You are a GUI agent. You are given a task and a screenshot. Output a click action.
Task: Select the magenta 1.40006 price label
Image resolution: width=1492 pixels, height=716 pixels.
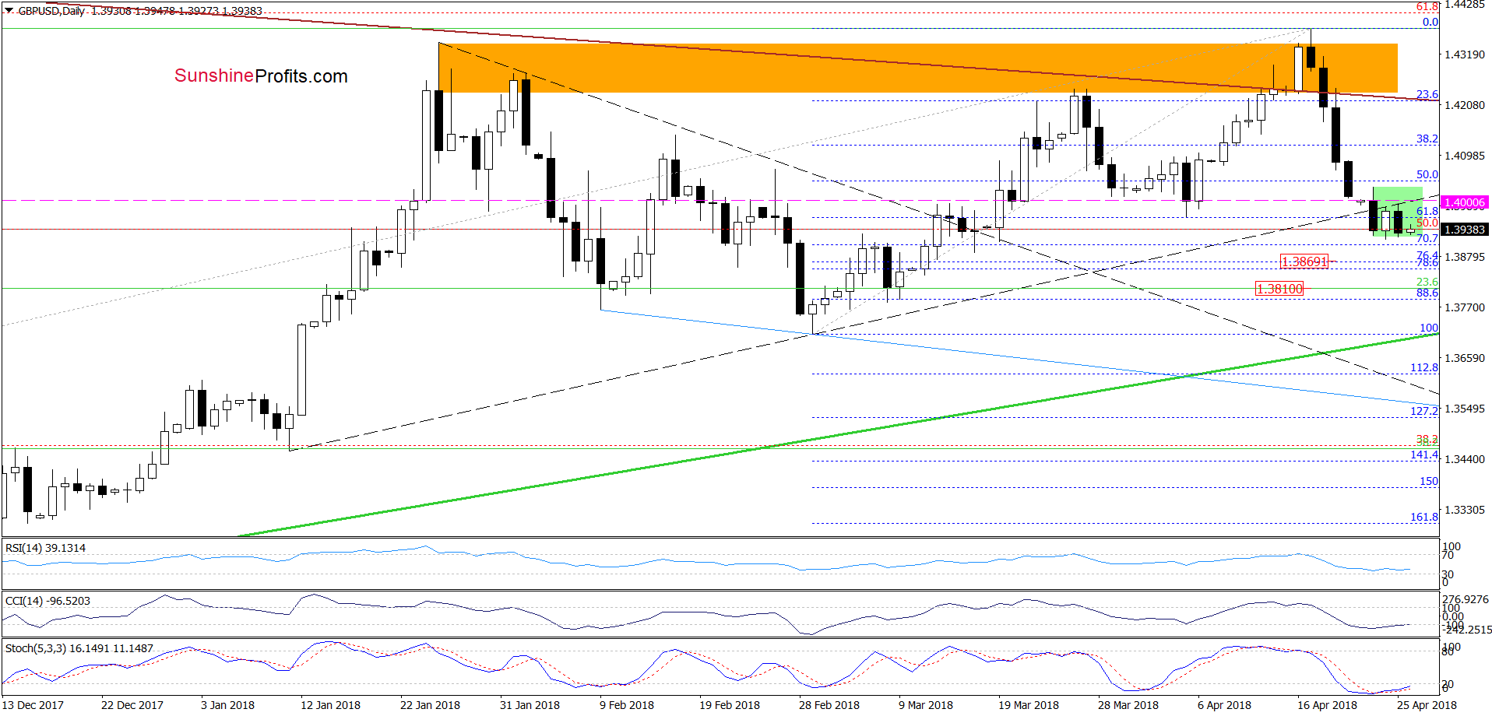point(1464,202)
